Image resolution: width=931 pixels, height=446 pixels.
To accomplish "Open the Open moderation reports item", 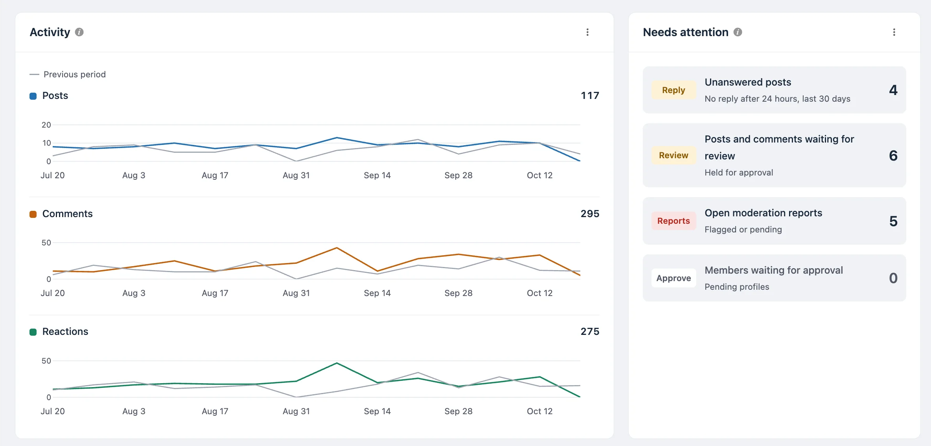I will coord(774,221).
